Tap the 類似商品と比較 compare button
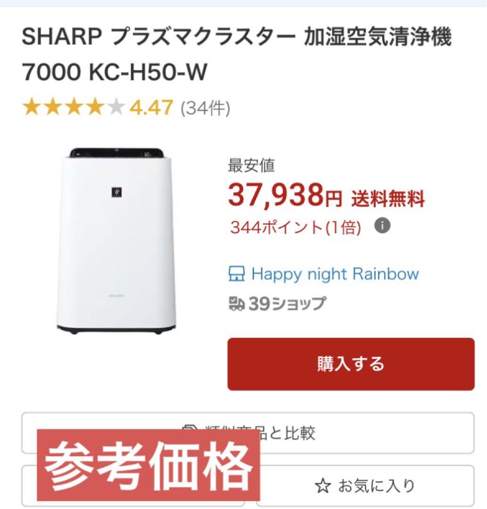 tap(248, 433)
